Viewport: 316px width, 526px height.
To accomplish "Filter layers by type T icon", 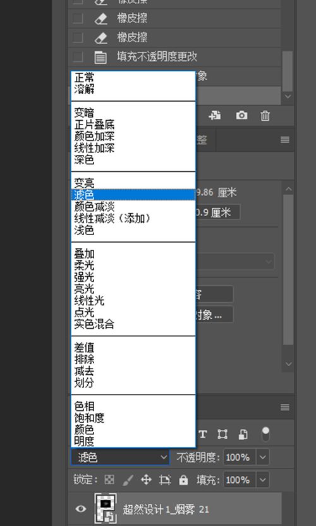I will coord(203,434).
